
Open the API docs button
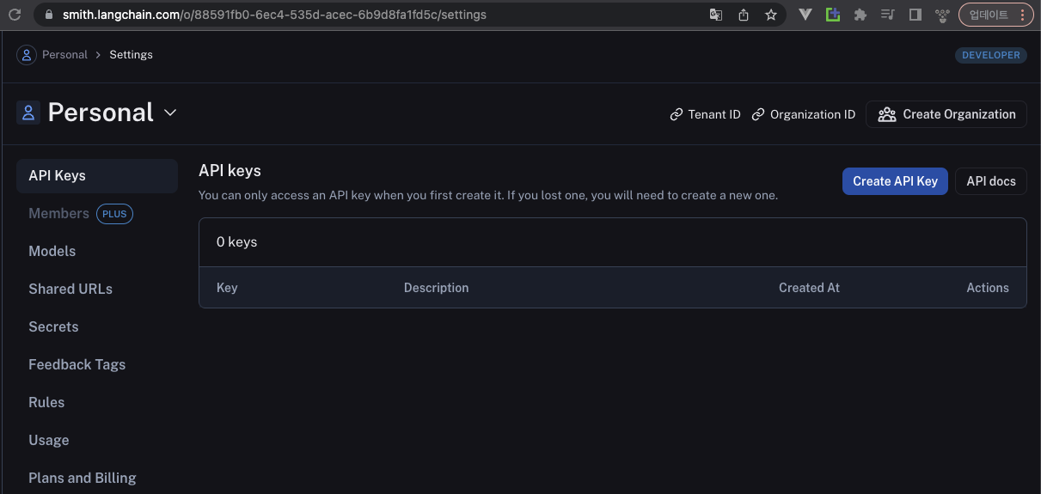(991, 181)
